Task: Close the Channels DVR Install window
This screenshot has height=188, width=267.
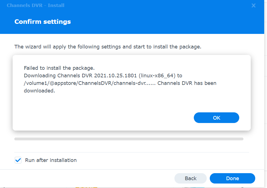Action: click(254, 6)
